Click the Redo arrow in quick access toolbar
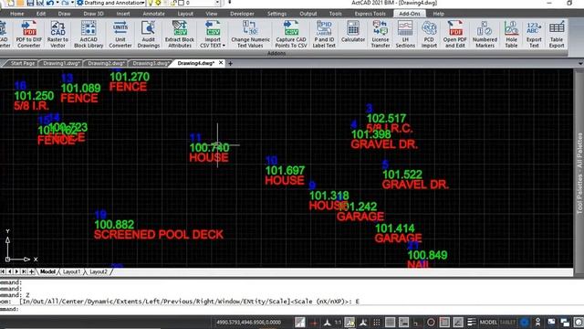Image resolution: width=584 pixels, height=329 pixels. tap(65, 3)
